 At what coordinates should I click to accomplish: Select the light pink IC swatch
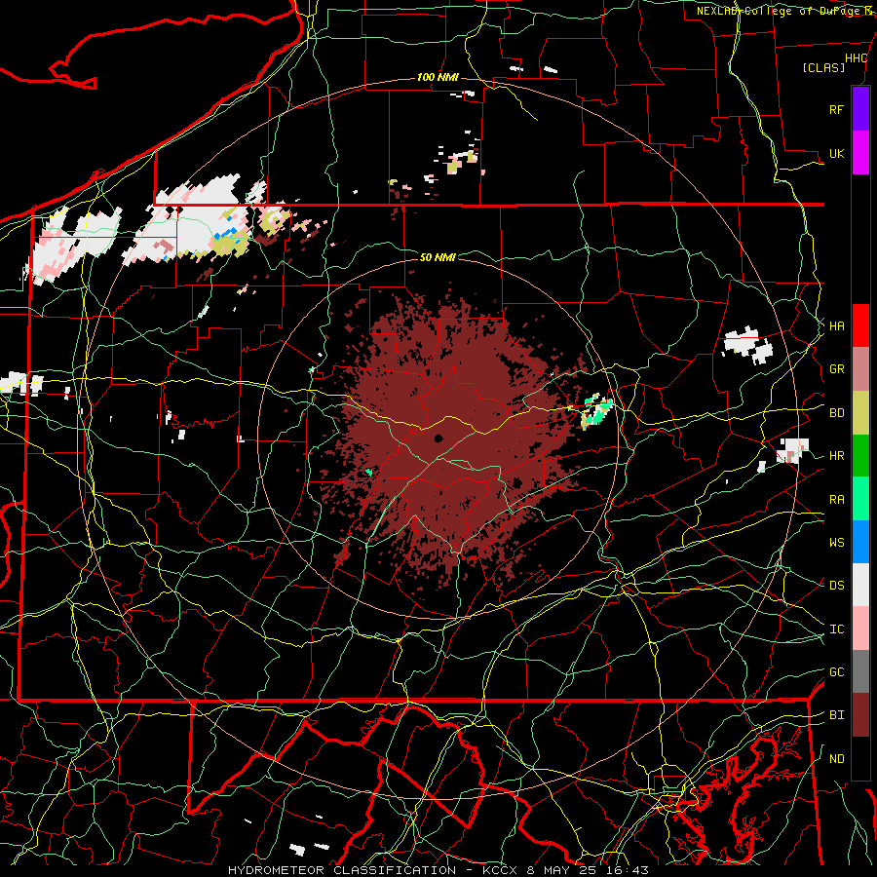pyautogui.click(x=860, y=629)
